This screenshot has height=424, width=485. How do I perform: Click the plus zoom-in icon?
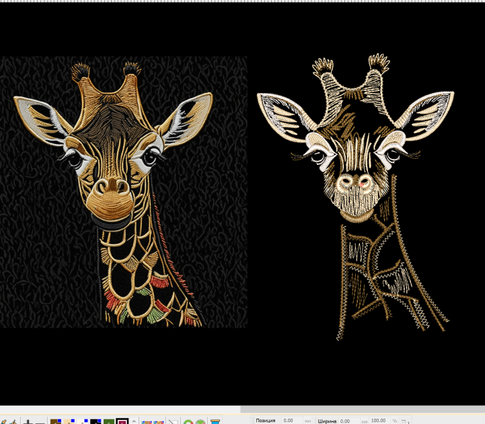coord(28,422)
